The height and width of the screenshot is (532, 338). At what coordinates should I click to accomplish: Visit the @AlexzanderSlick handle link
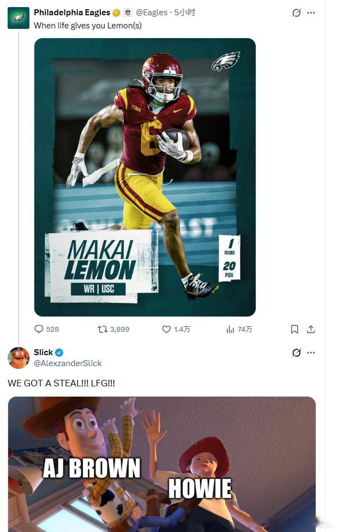[x=68, y=363]
